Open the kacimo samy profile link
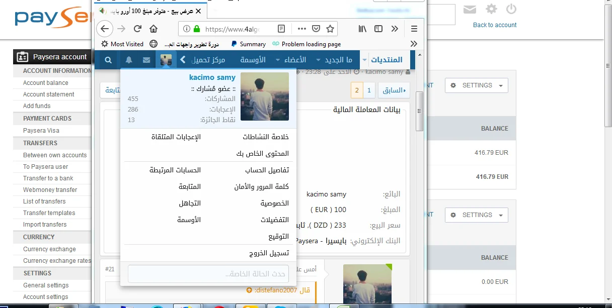Viewport: 612px width, 308px height. [212, 77]
